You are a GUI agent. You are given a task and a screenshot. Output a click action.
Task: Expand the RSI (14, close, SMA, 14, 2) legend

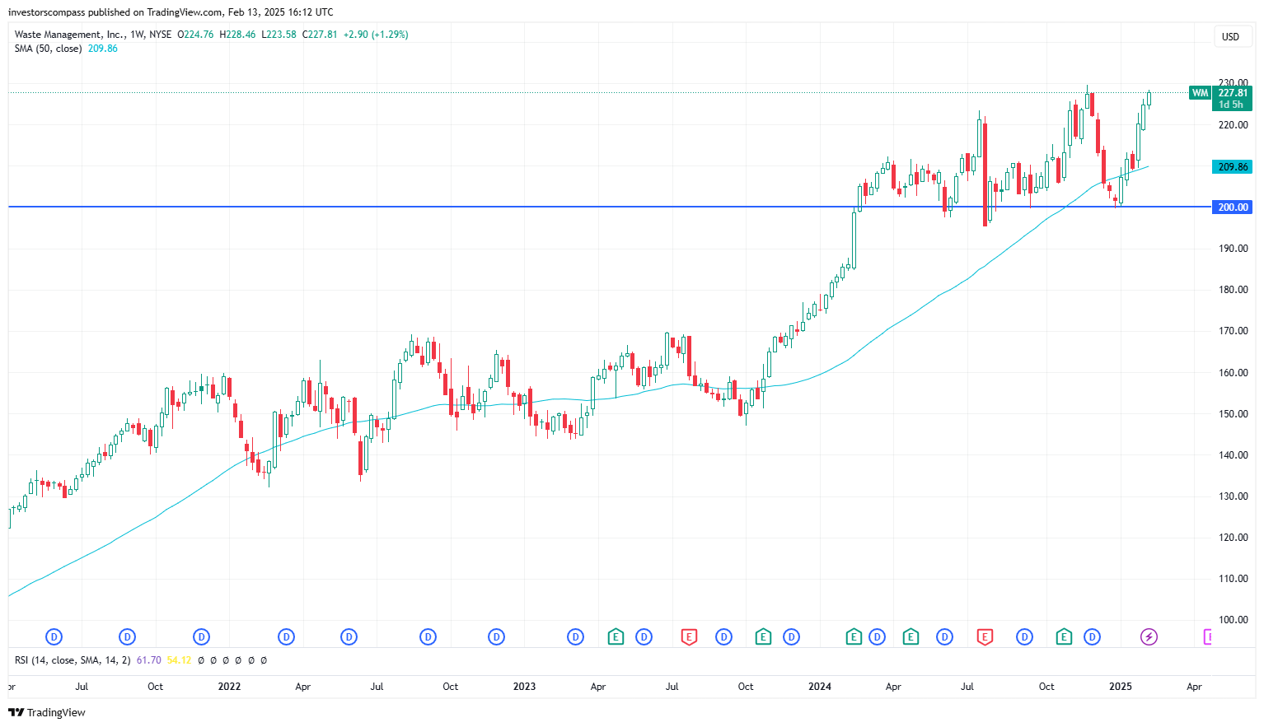coord(74,659)
